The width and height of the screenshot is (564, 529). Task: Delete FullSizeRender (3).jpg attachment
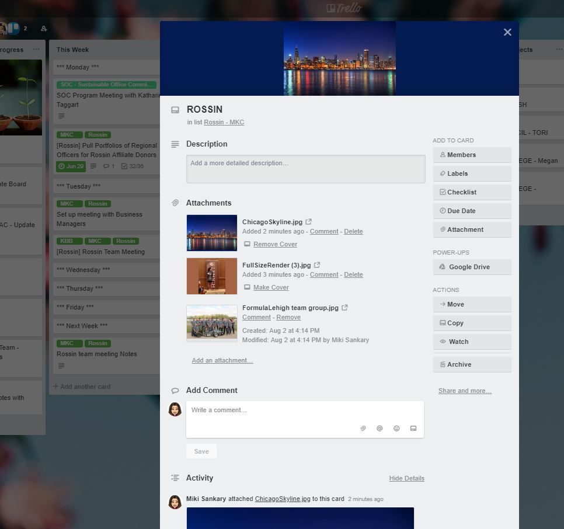tap(353, 274)
